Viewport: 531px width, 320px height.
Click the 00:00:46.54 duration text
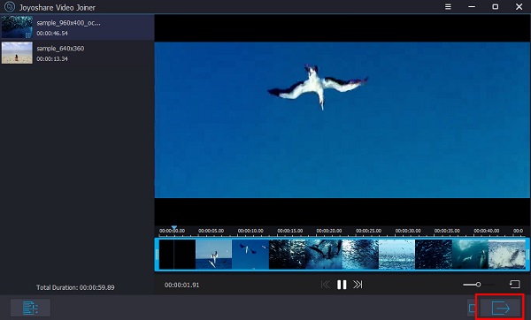(52, 34)
